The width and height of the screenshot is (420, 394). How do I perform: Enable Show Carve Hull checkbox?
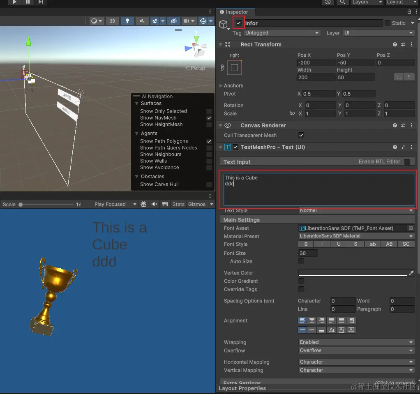point(209,184)
